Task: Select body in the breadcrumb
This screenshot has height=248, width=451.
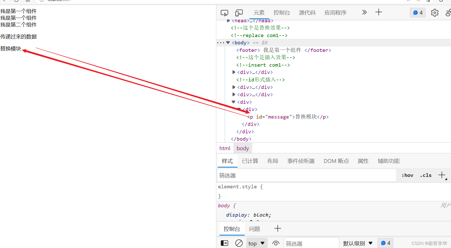Action: (x=243, y=148)
